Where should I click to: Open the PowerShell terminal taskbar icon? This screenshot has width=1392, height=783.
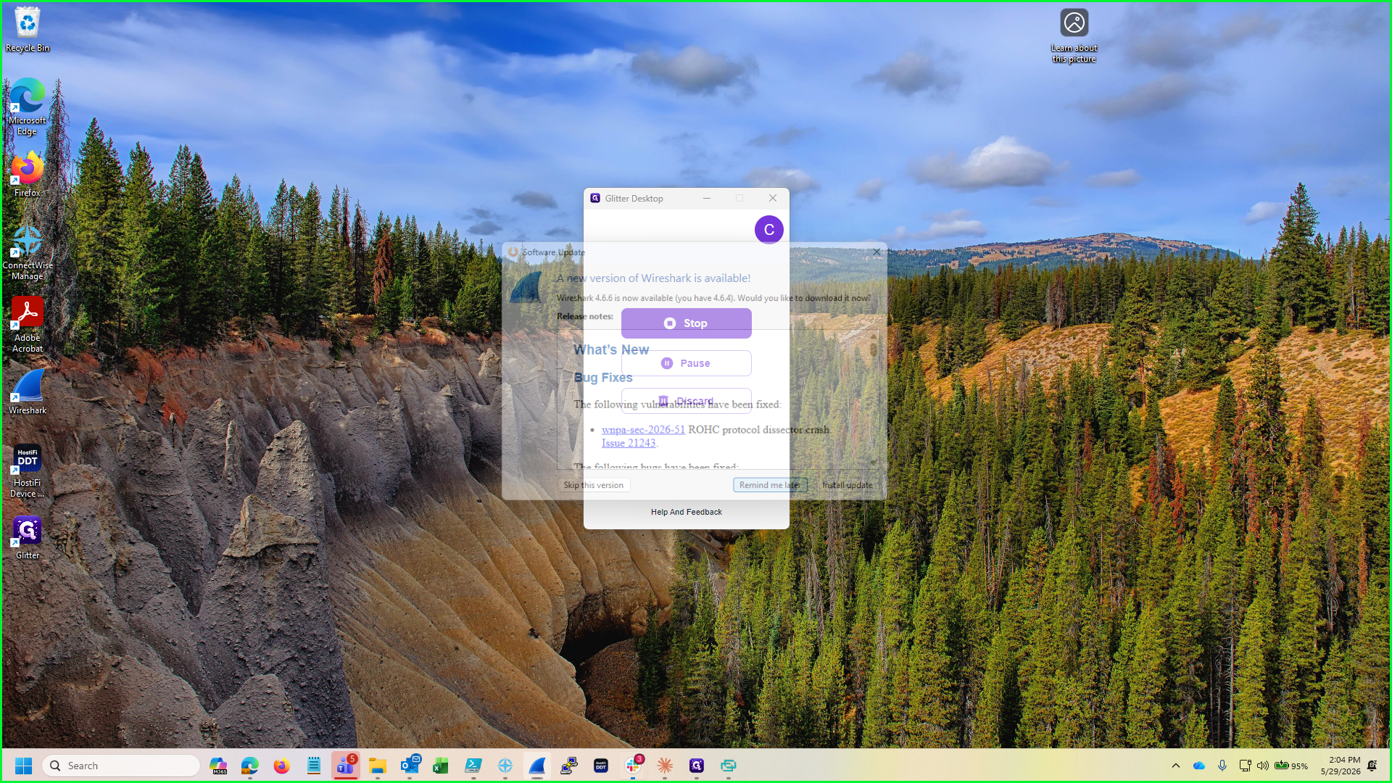(x=473, y=766)
